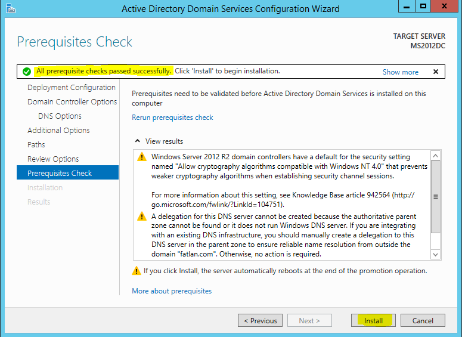Screen dimensions: 462x337
Task: Maximize the wizard window
Action: [x=423, y=6]
